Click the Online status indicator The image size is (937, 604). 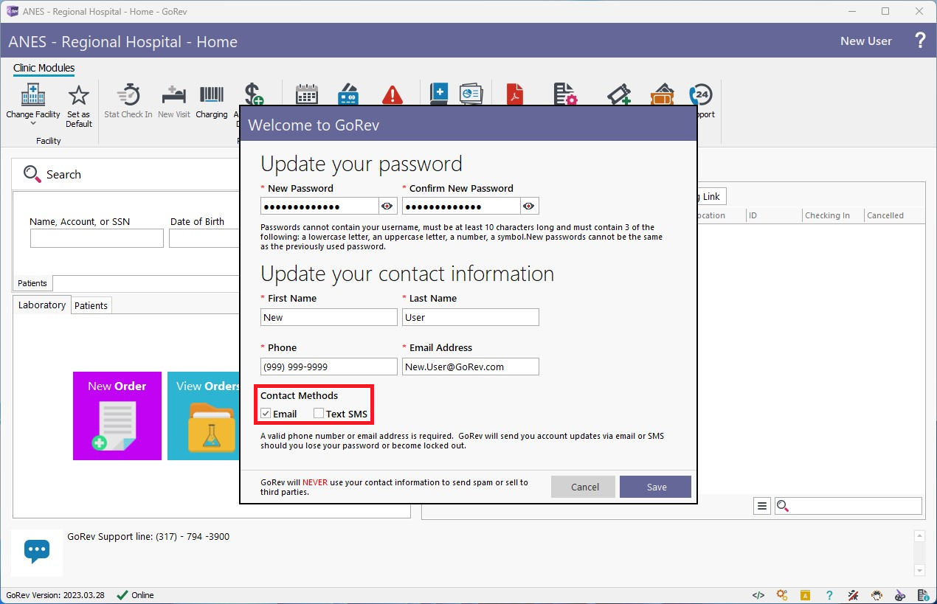(136, 595)
